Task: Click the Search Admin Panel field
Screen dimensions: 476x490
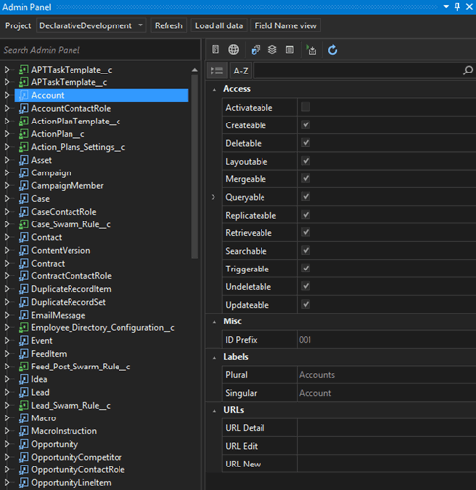Action: 100,50
